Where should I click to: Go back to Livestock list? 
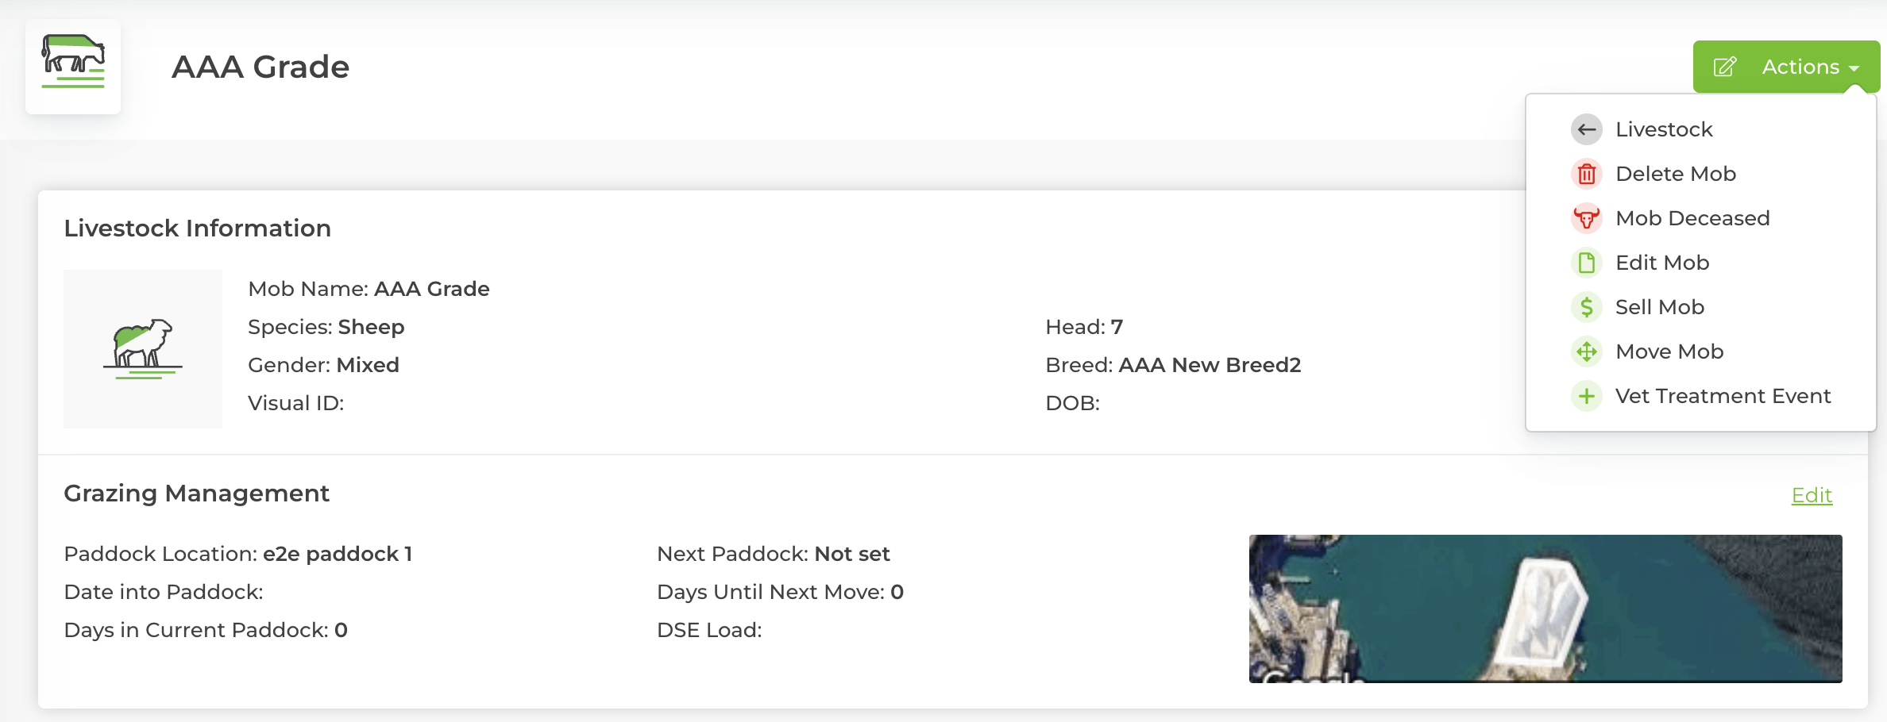point(1664,129)
